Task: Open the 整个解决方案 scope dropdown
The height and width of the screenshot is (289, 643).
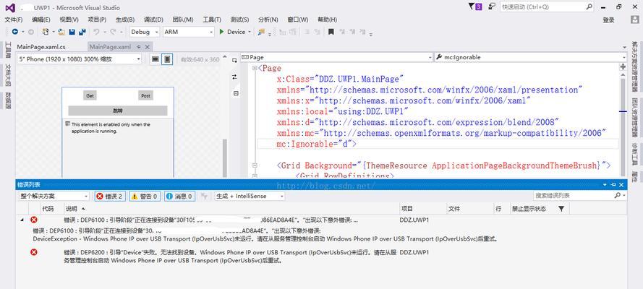Action: (x=54, y=196)
